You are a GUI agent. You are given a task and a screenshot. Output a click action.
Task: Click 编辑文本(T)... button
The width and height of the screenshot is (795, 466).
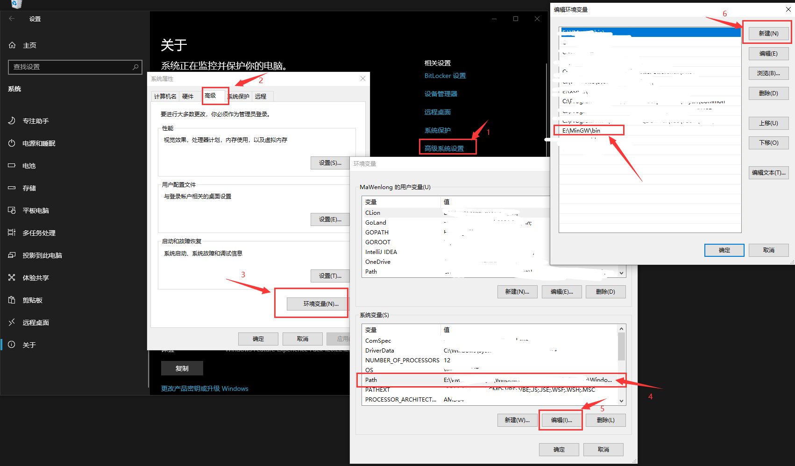tap(768, 173)
